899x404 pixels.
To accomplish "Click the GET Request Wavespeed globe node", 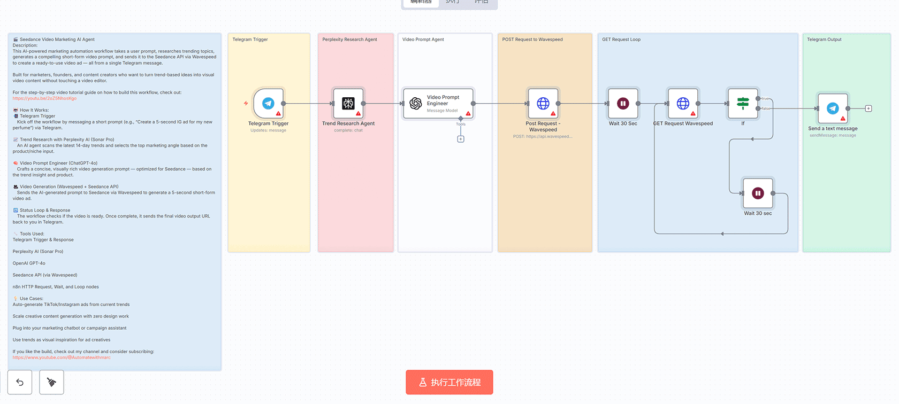I will coord(683,103).
